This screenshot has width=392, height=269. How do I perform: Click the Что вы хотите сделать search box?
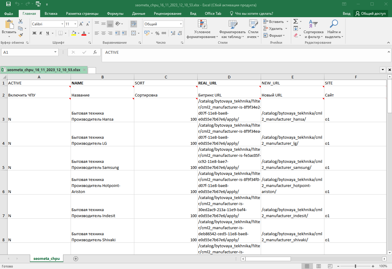point(251,14)
